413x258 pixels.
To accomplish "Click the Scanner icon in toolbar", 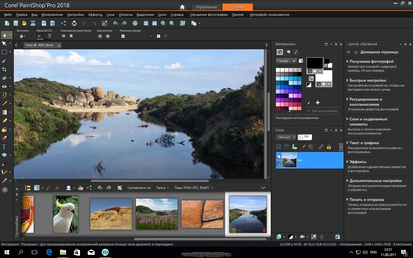I will (33, 23).
